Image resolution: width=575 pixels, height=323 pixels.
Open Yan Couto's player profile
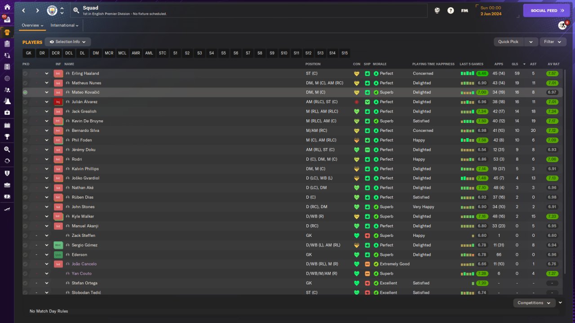click(82, 274)
